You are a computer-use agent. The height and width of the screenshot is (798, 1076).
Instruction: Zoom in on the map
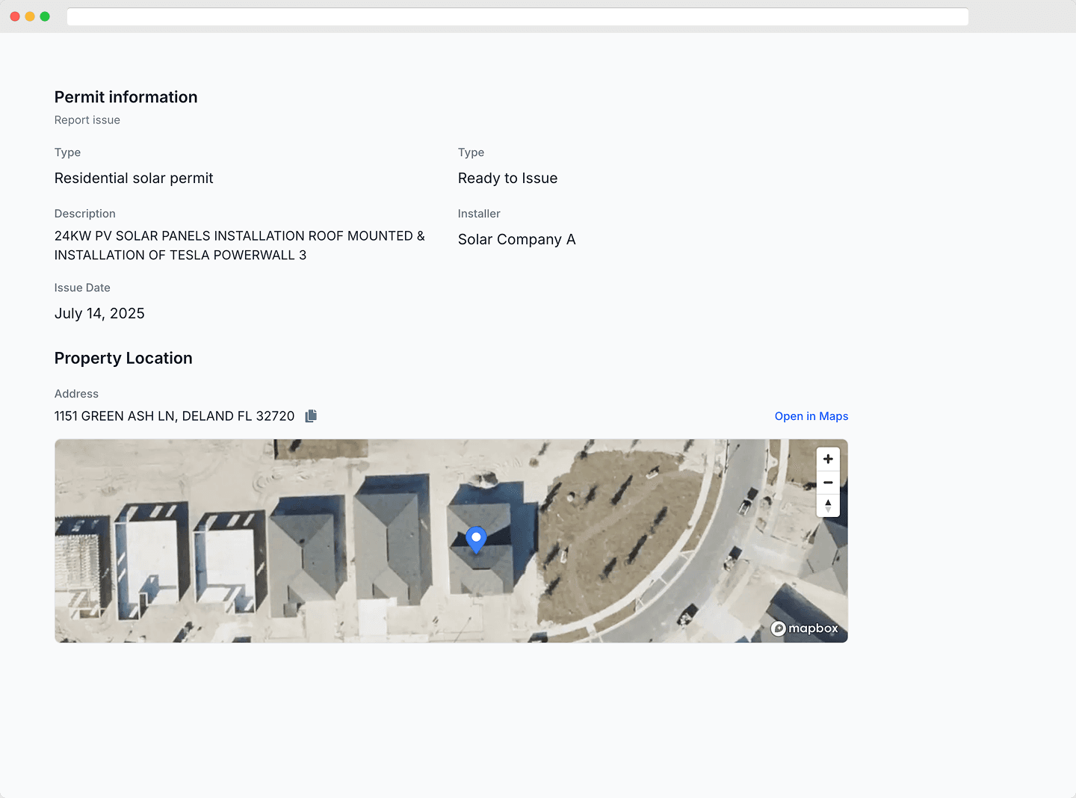click(828, 460)
